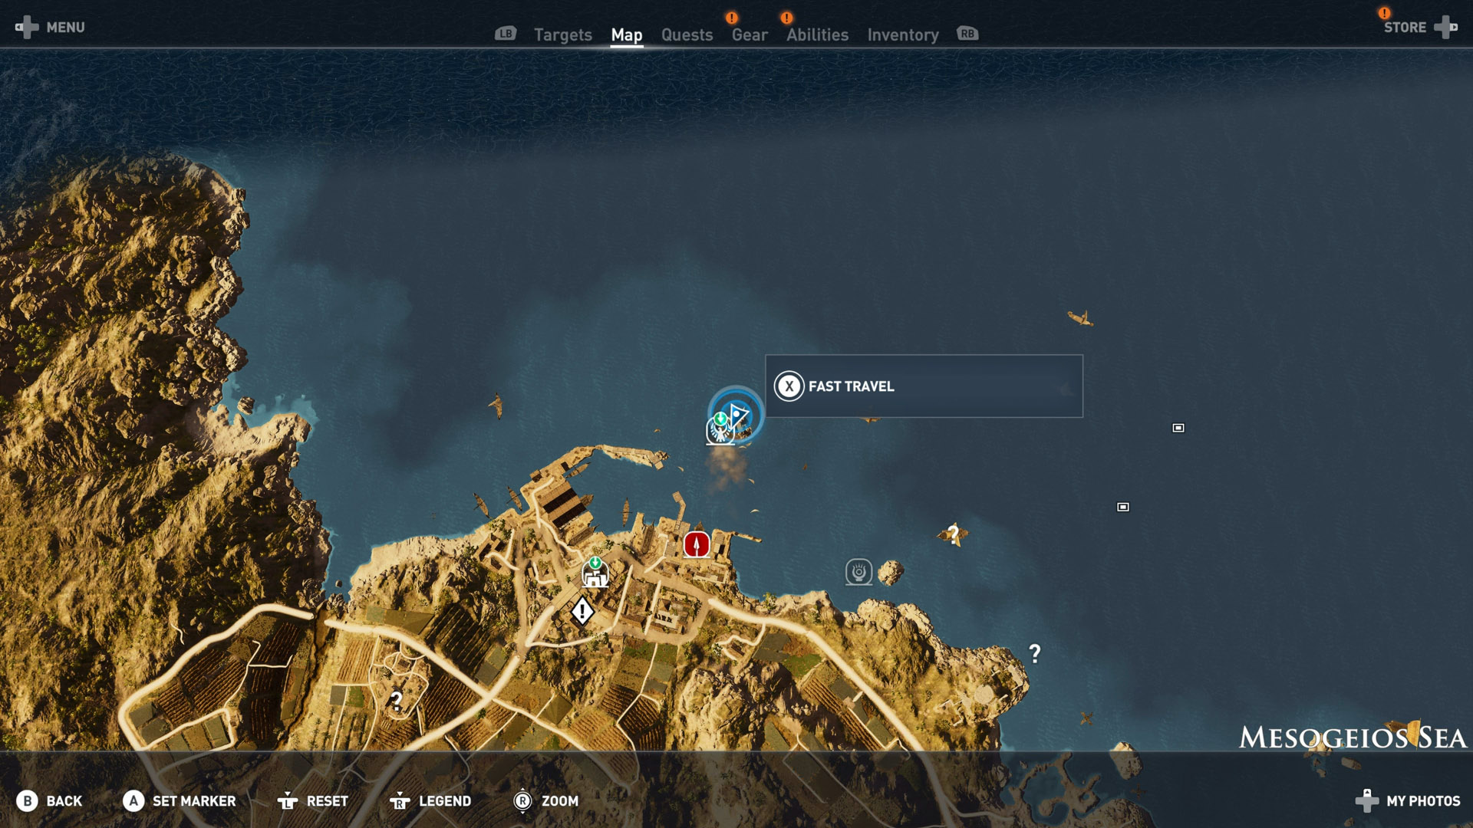Click the B button icon
This screenshot has width=1473, height=828.
coord(27,801)
